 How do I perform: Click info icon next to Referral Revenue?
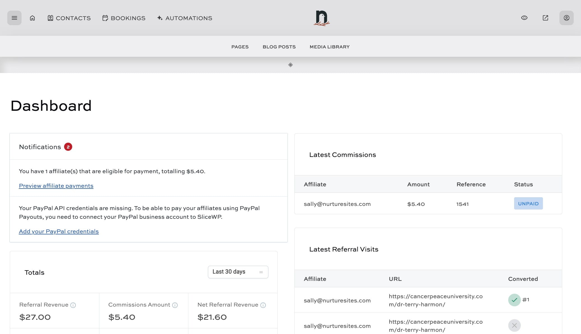[73, 305]
